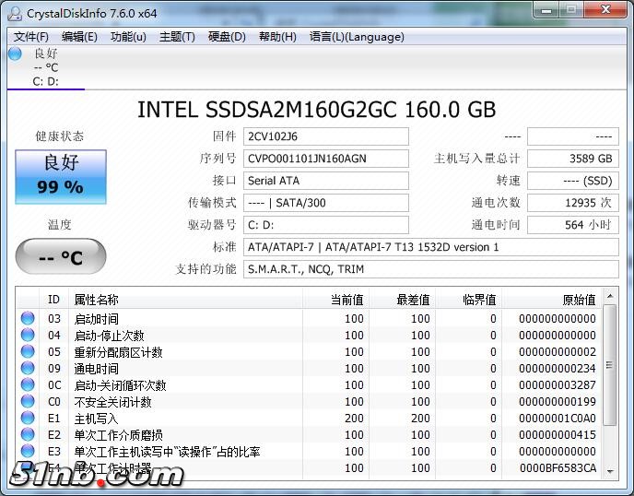Click the CrystalDiskInfo app icon in title bar
The height and width of the screenshot is (496, 634).
tap(14, 13)
